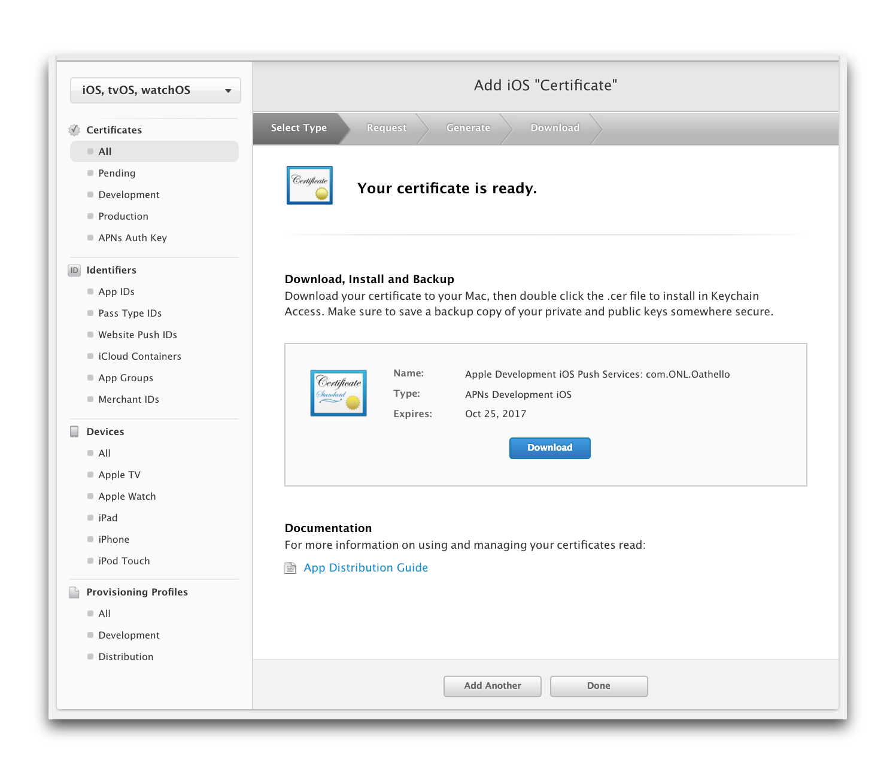
Task: Go to the Select Type step
Action: (x=299, y=128)
